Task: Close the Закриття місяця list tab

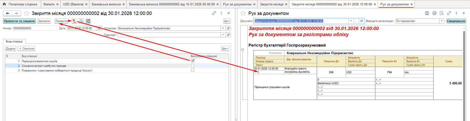Action: [286, 4]
